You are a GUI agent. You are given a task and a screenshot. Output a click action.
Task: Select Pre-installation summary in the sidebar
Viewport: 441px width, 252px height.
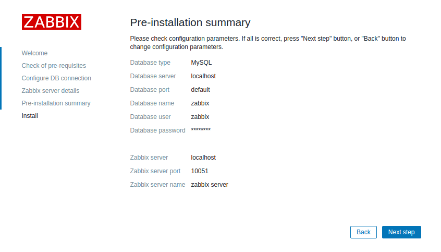click(56, 103)
